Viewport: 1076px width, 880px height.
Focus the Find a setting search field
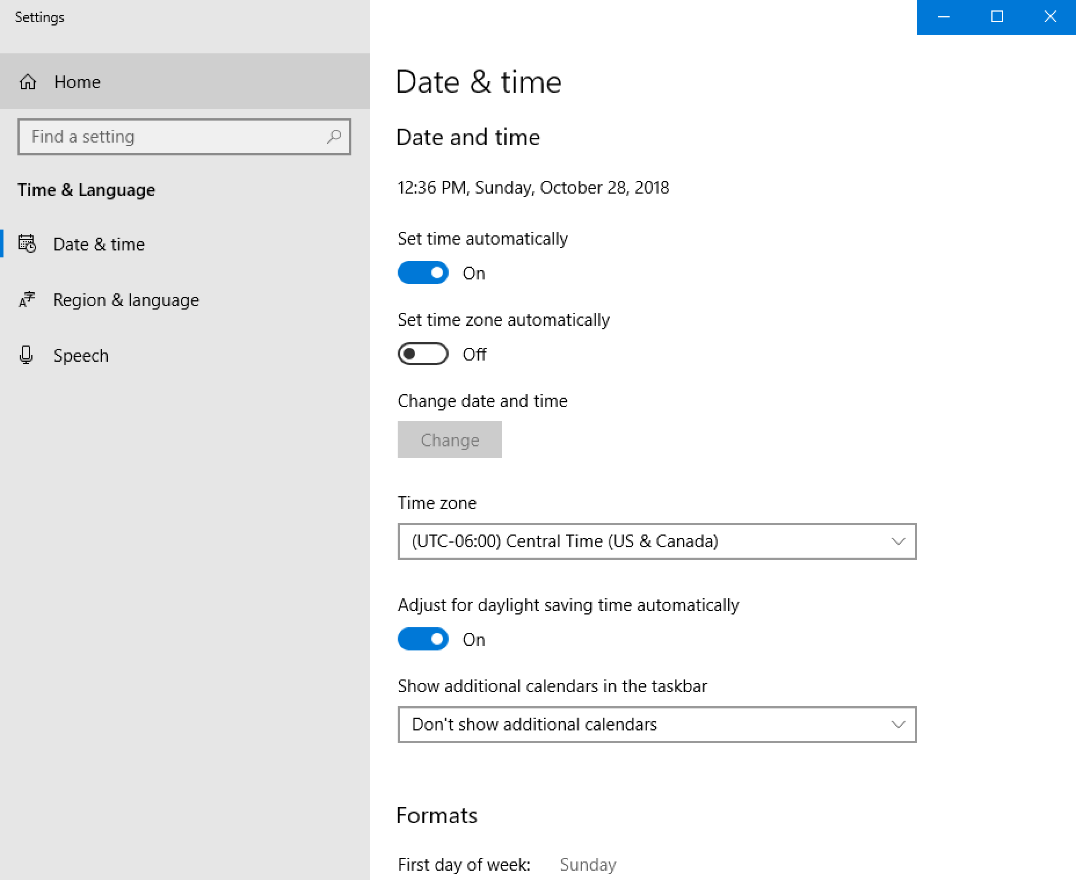[x=174, y=137]
